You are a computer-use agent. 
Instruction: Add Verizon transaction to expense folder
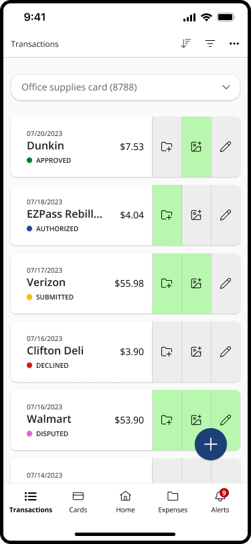click(167, 283)
